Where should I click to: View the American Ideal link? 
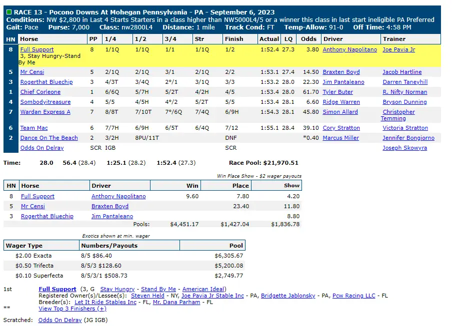click(203, 289)
